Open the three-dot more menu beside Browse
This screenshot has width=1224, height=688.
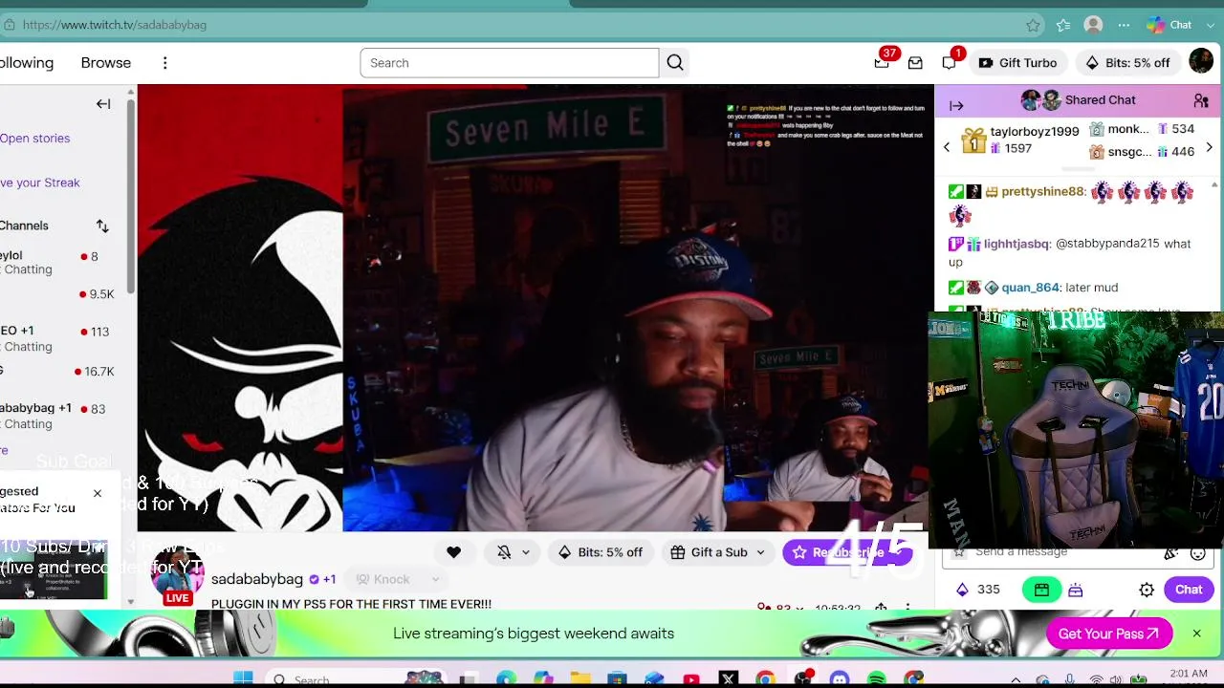[x=164, y=63]
